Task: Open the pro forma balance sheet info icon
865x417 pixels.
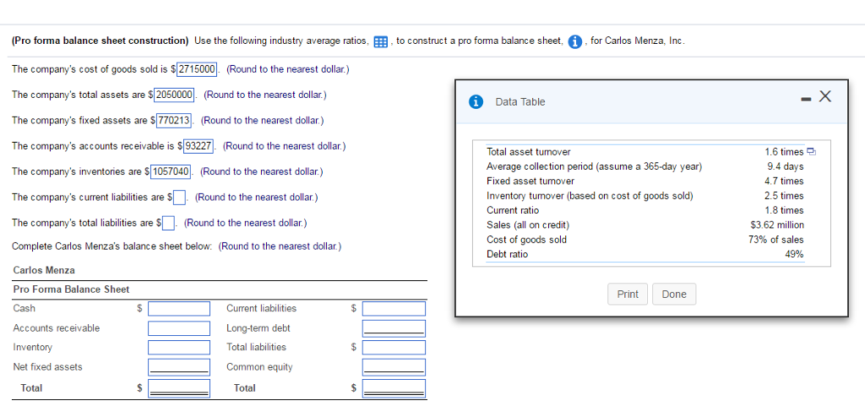Action: (575, 42)
